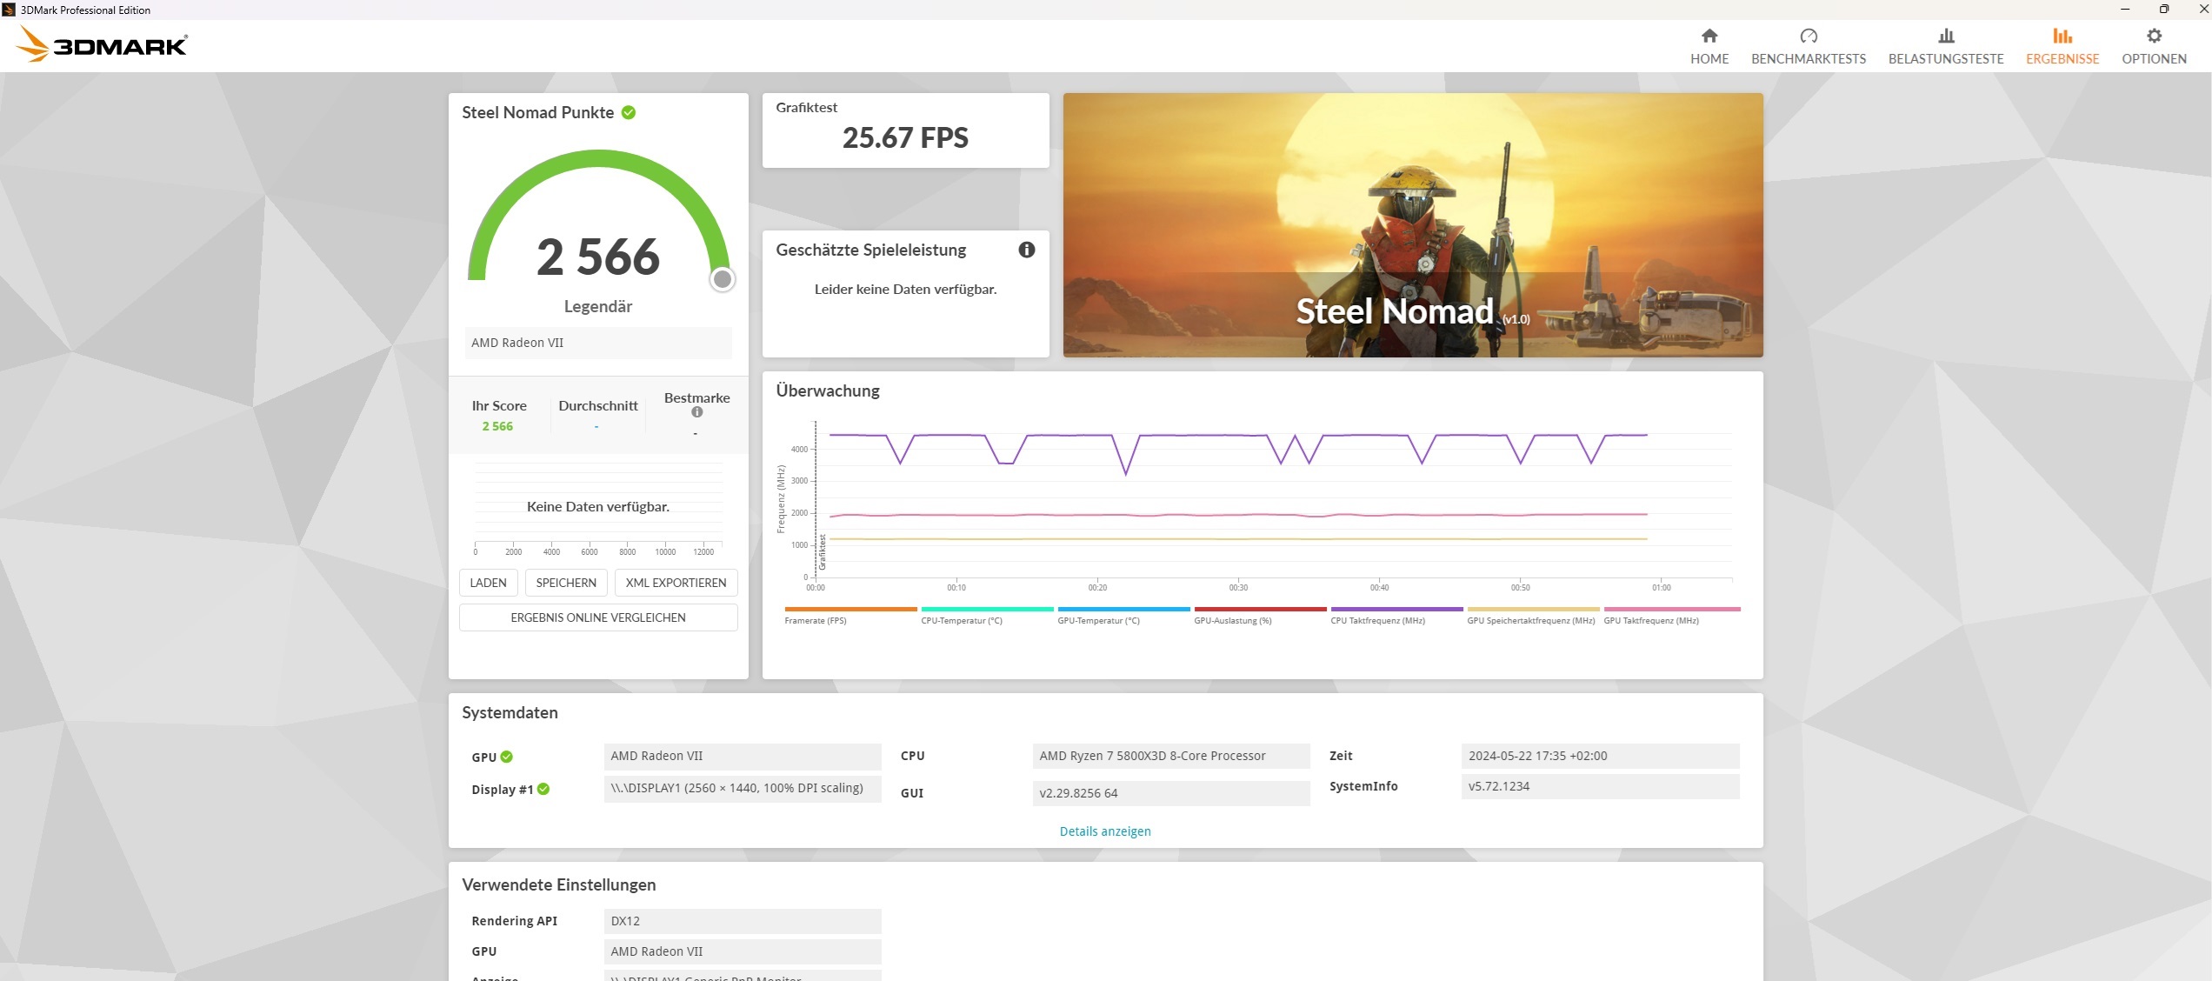Click the 3DMark logo
Image resolution: width=2212 pixels, height=981 pixels.
pos(103,43)
